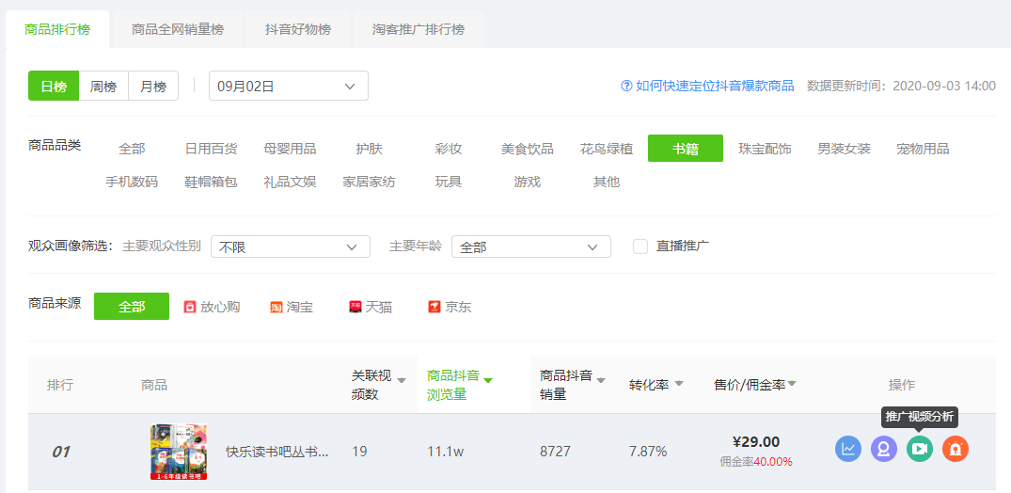
Task: Filter source by 淘宝 icon
Action: click(276, 307)
